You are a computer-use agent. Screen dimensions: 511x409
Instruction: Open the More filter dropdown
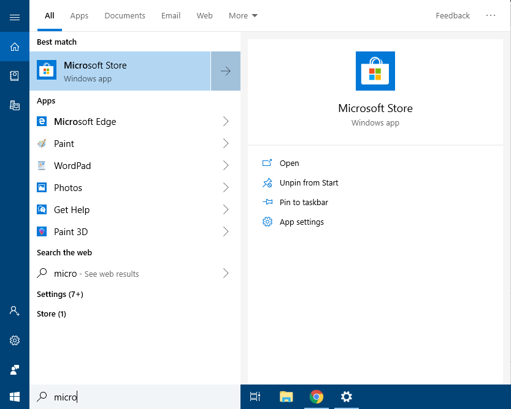coord(243,16)
